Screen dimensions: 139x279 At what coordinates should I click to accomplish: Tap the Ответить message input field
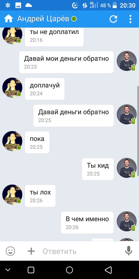[x=82, y=251]
